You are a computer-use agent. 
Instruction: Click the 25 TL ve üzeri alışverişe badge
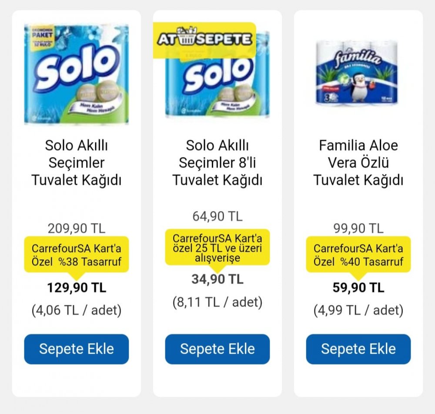(217, 247)
